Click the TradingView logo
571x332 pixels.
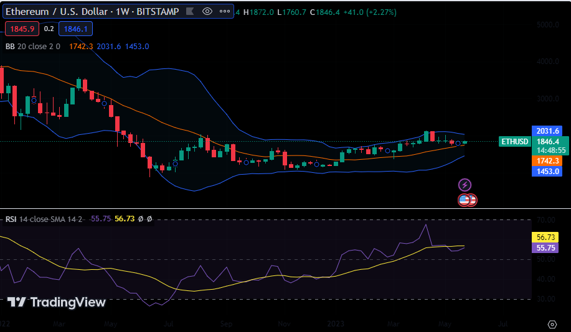(56, 302)
